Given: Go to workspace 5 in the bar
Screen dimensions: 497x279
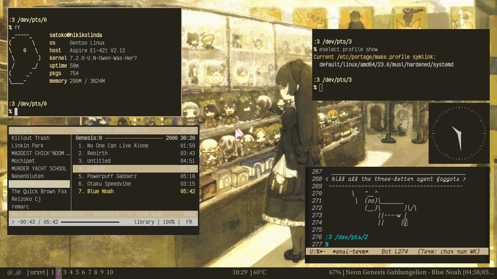Looking at the screenshot, I should tap(77, 272).
